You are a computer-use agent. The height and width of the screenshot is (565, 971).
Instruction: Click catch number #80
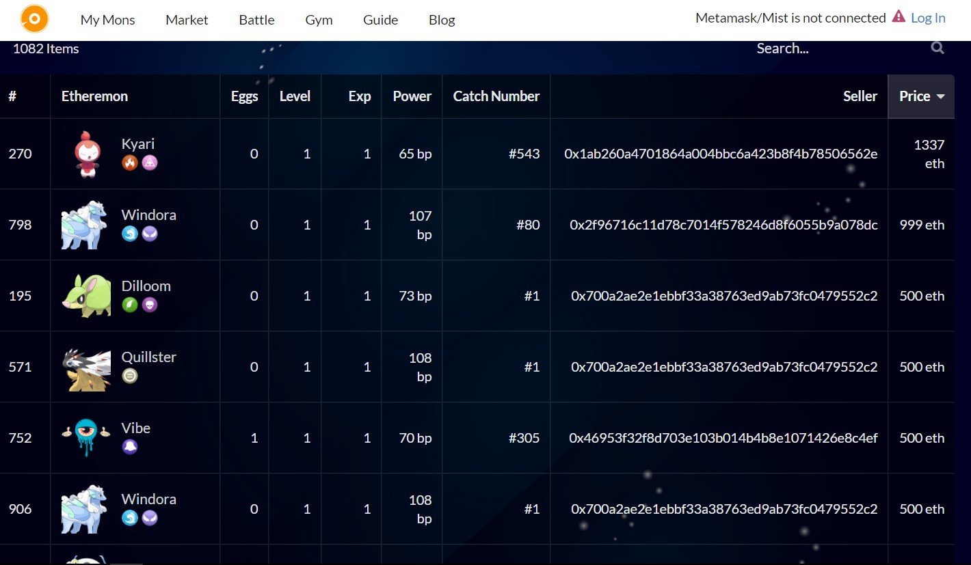528,225
